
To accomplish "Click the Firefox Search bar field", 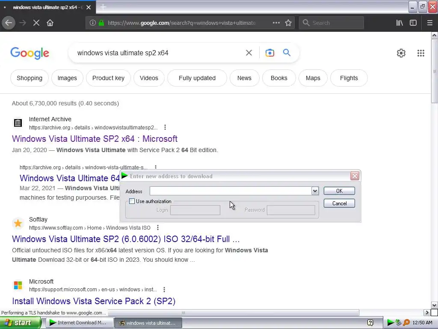I will pyautogui.click(x=331, y=23).
